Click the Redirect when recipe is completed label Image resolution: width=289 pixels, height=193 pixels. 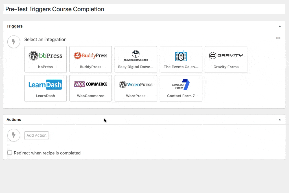coord(47,153)
